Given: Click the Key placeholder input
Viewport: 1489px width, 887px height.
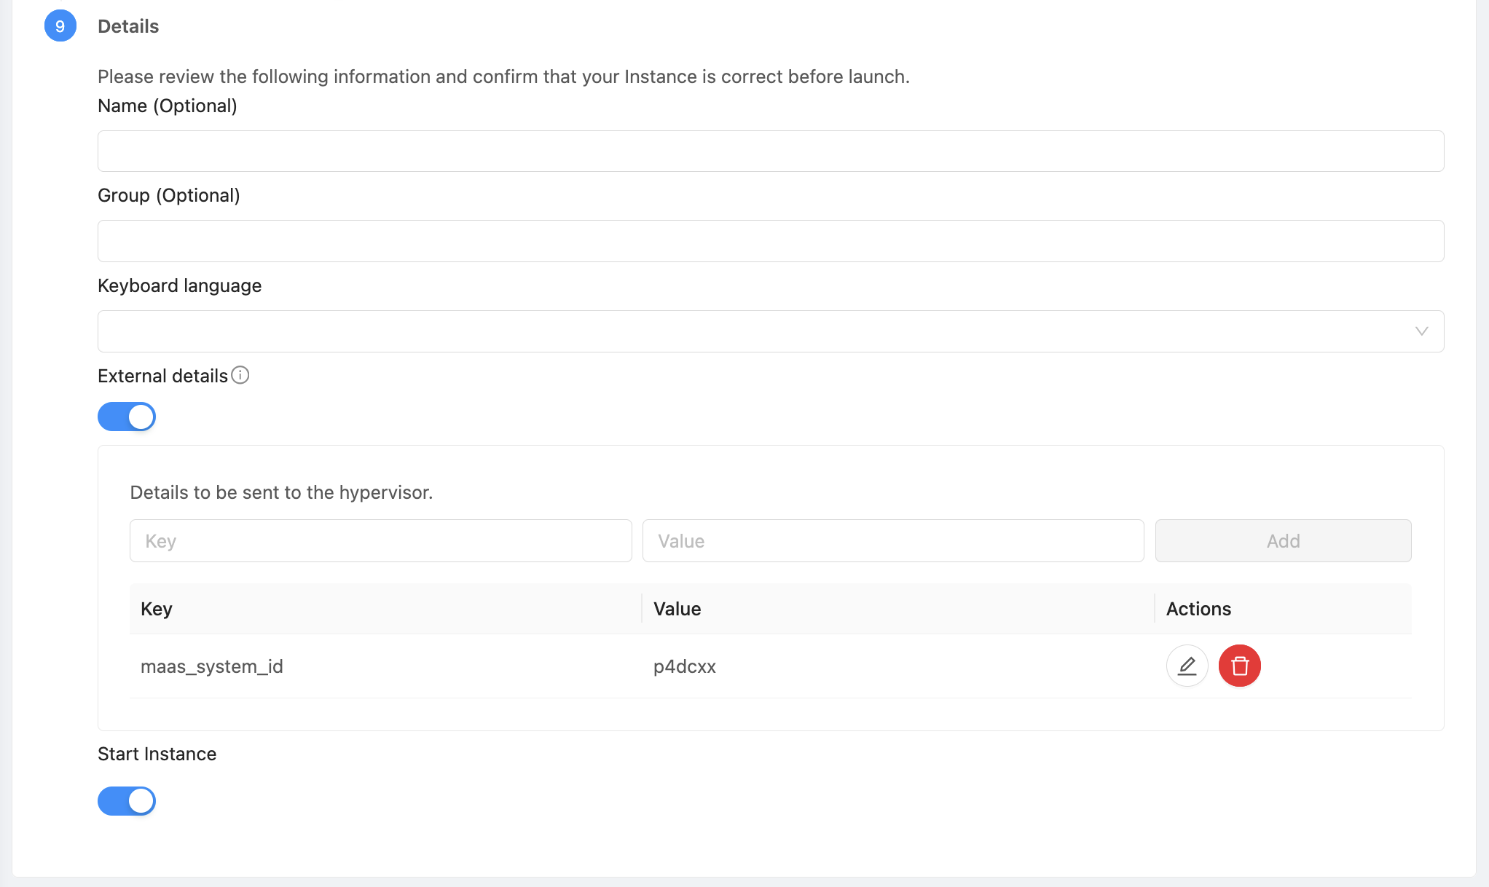Looking at the screenshot, I should (x=380, y=540).
